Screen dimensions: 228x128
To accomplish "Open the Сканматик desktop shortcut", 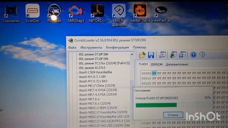I will coord(11,14).
